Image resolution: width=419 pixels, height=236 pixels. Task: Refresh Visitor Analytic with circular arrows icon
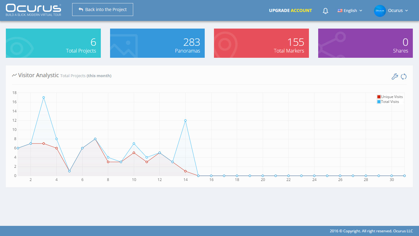pyautogui.click(x=404, y=77)
